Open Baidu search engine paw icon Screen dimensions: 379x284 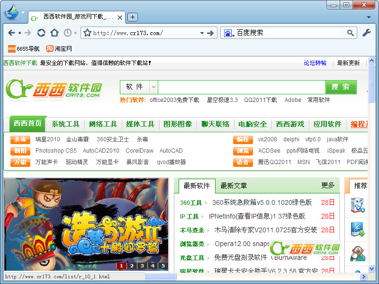[228, 33]
